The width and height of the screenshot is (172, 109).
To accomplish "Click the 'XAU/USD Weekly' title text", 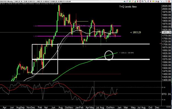I will tap(6, 1).
